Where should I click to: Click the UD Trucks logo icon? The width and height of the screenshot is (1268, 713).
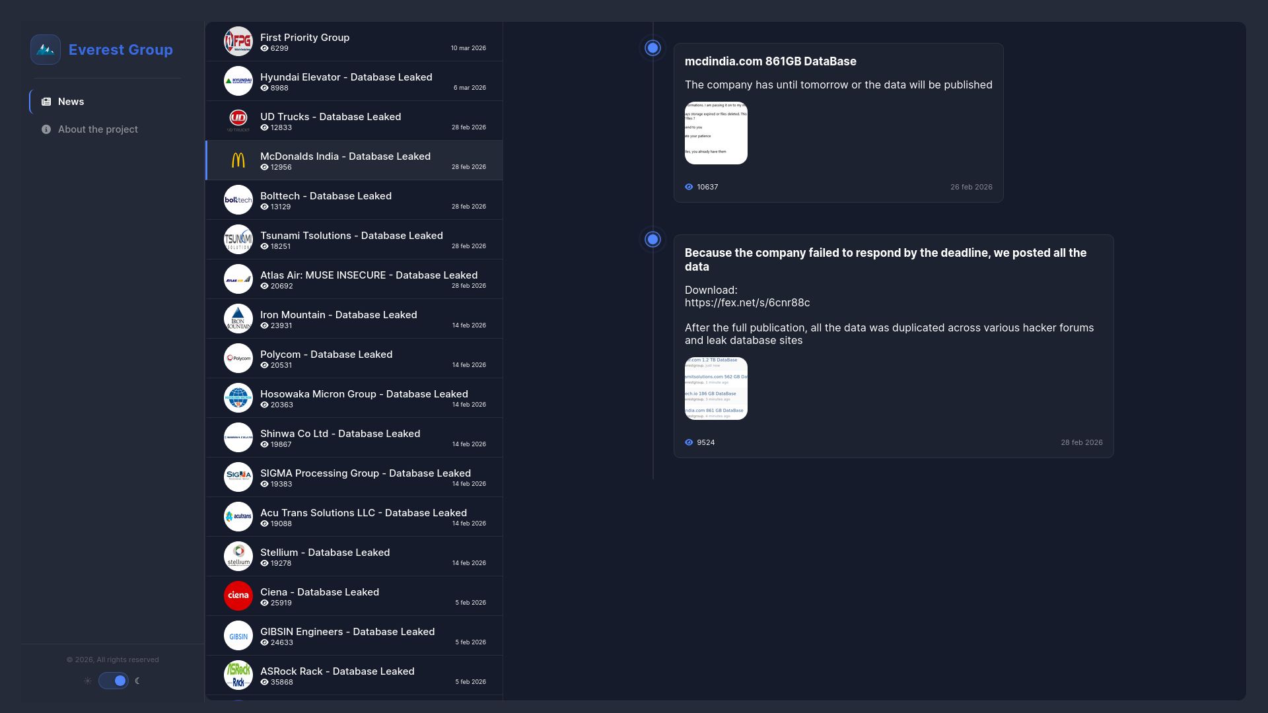pos(238,119)
